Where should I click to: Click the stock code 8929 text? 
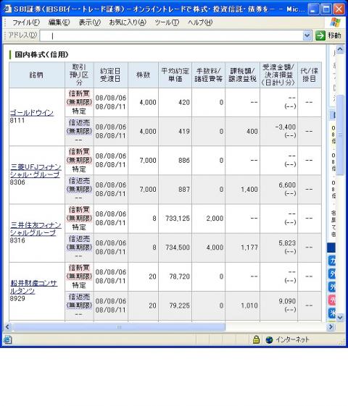click(17, 299)
